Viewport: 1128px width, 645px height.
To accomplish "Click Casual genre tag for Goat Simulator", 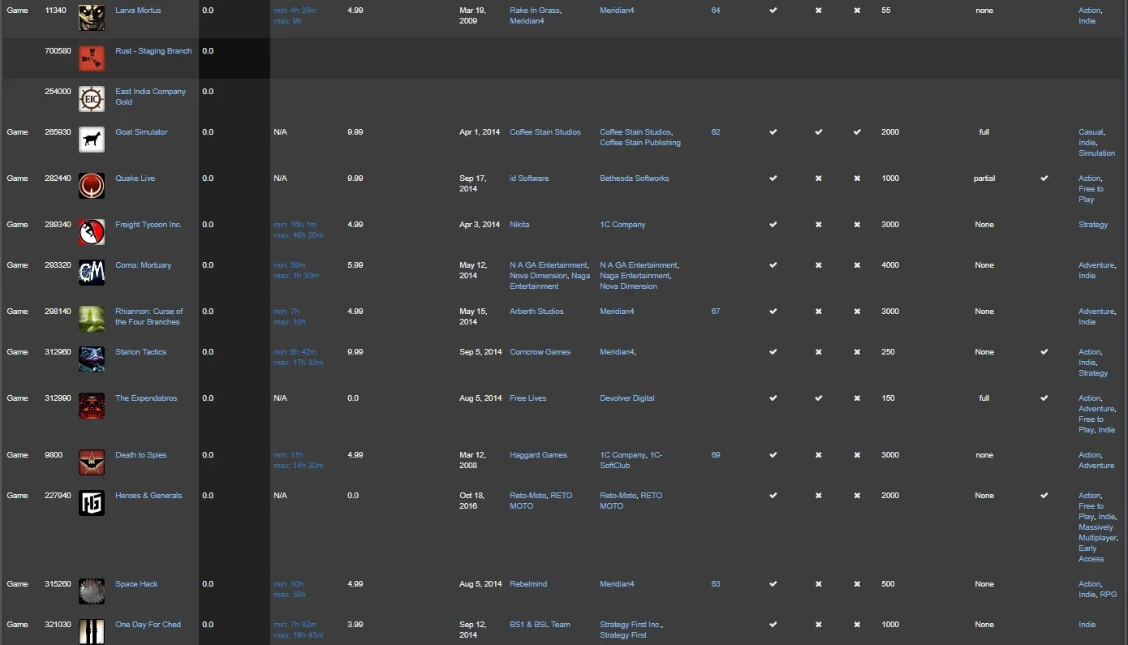I will point(1091,132).
